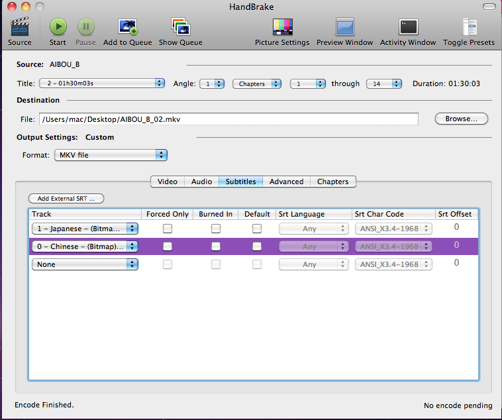Click the Custom output settings label
This screenshot has width=502, height=420.
pos(99,137)
